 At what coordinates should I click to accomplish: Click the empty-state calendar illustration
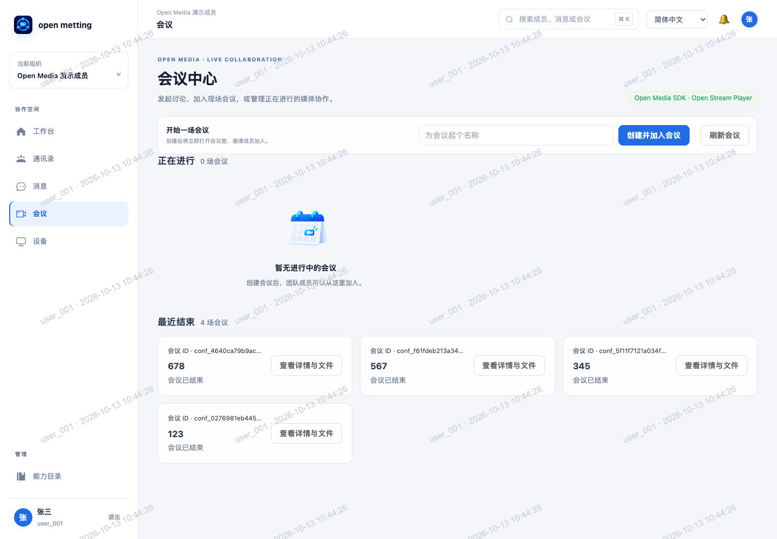pos(308,228)
